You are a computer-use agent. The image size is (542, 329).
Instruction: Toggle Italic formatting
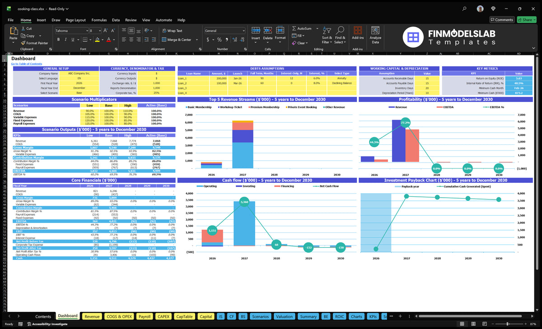point(65,39)
